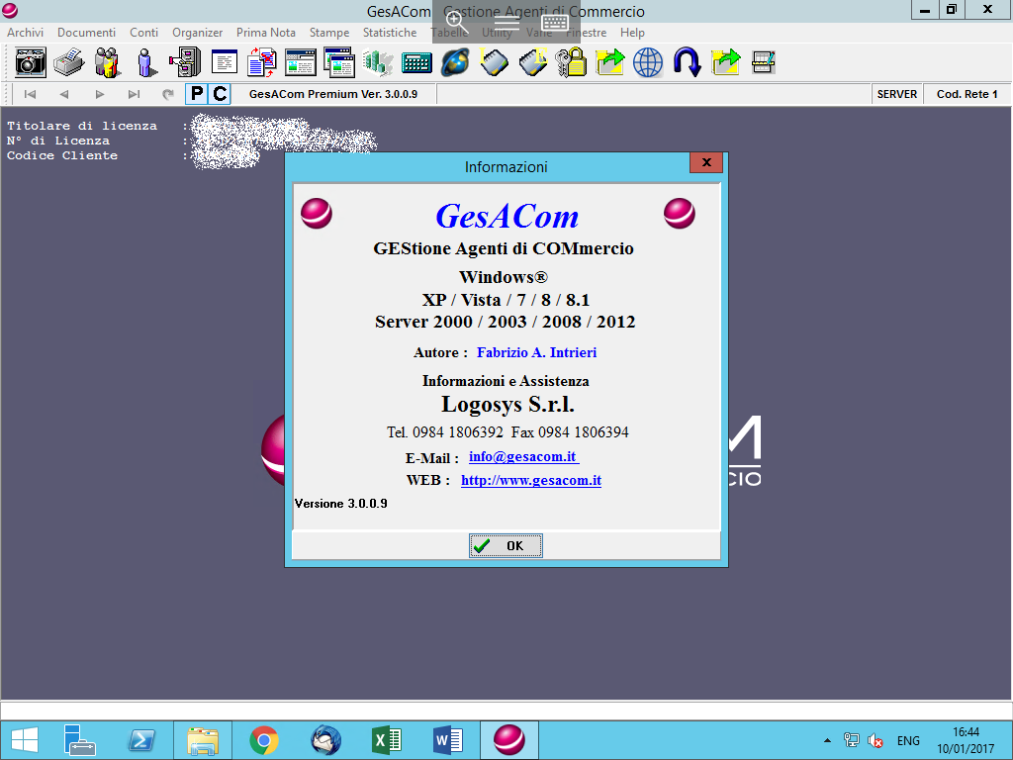1013x760 pixels.
Task: Click the Internet Explorer globe icon
Action: coord(455,62)
